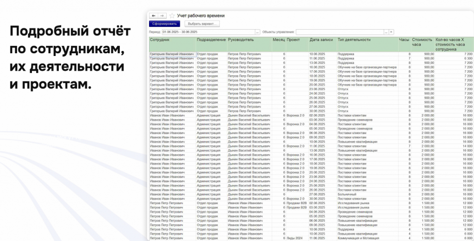Go back with the left arrow button
The width and height of the screenshot is (474, 241).
pos(154,16)
